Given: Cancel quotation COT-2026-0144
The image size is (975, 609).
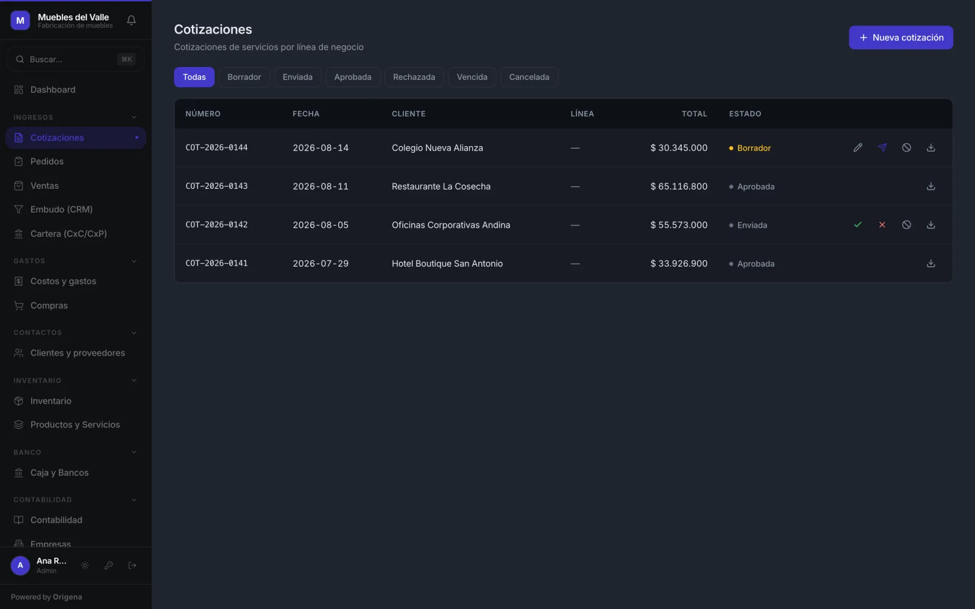Looking at the screenshot, I should [906, 147].
